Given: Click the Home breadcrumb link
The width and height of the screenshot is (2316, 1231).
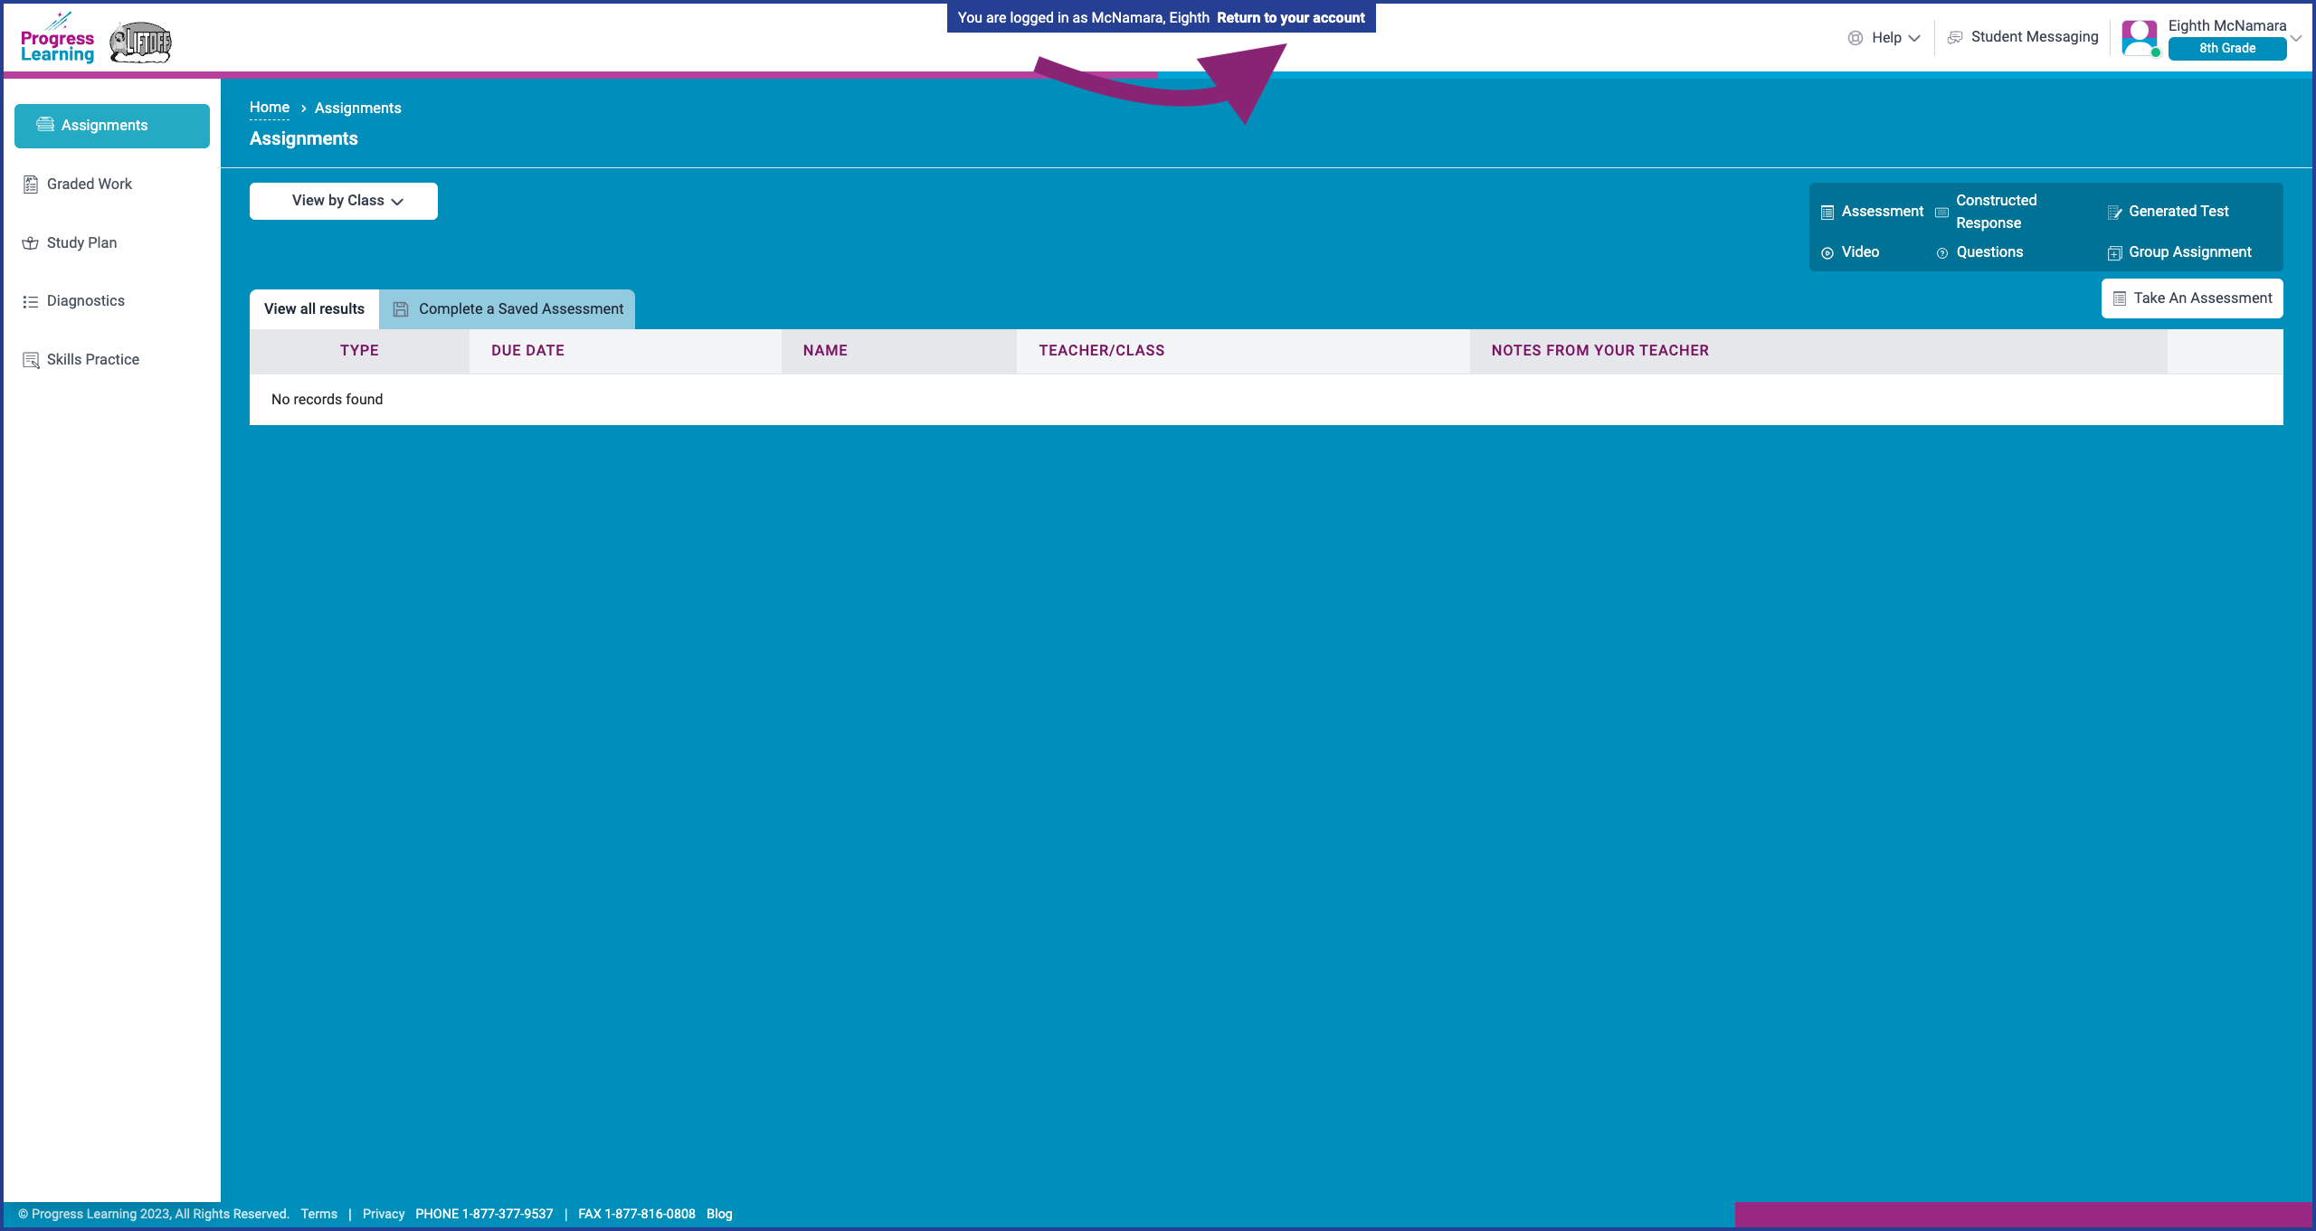Looking at the screenshot, I should 270,108.
